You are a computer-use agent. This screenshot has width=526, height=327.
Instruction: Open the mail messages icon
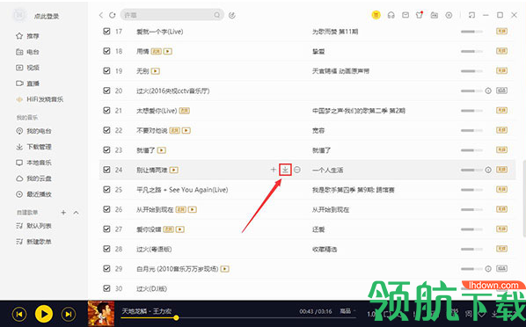tap(405, 15)
